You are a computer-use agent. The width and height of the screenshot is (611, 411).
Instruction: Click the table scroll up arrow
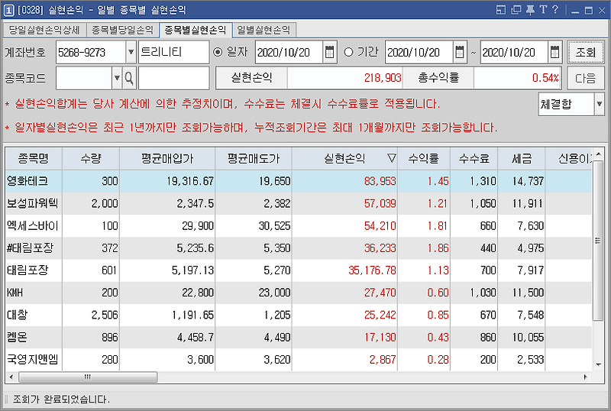(598, 154)
